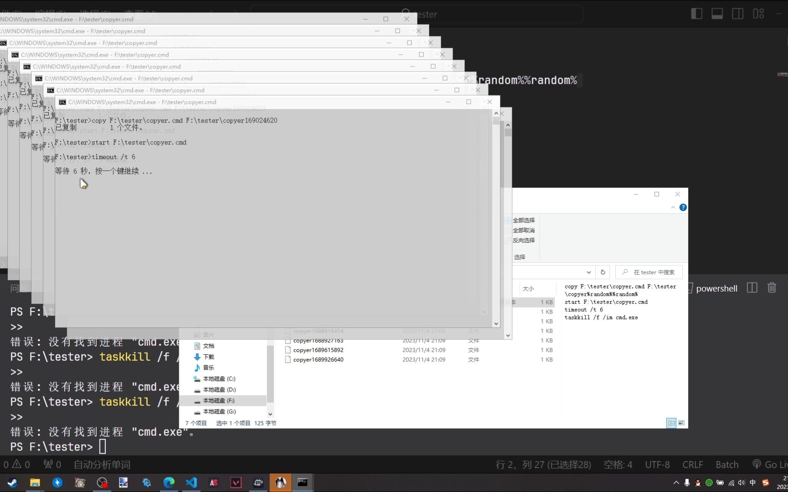Open Visual Studio Code from the taskbar

[191, 482]
